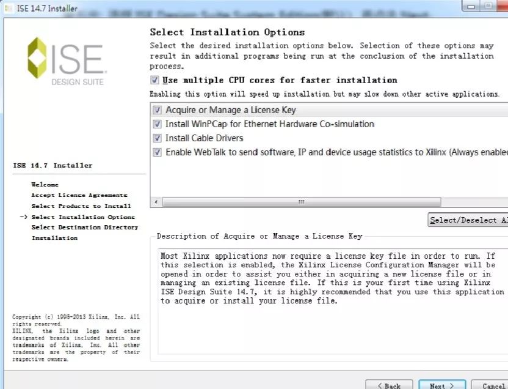Click the Select Destination Directory step
The height and width of the screenshot is (389, 508).
(x=84, y=228)
